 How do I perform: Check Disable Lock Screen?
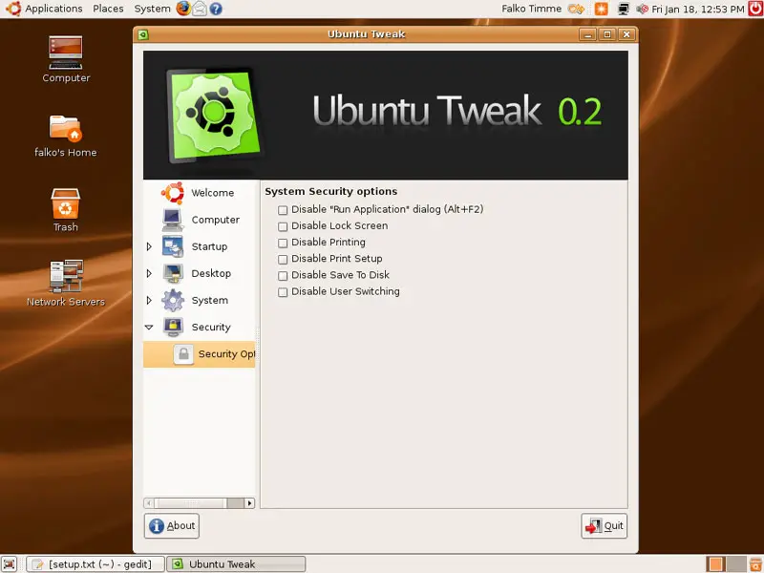click(283, 226)
